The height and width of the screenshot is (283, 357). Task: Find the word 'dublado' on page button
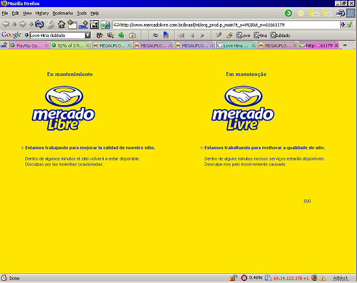280,35
